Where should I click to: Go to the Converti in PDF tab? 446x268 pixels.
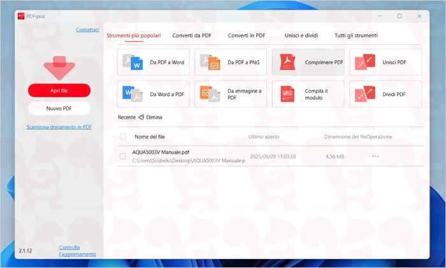tap(247, 36)
